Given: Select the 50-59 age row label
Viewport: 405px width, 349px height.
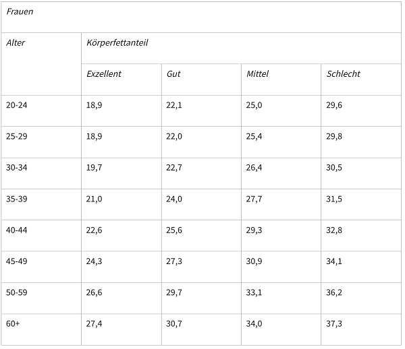Looking at the screenshot, I should 17,293.
